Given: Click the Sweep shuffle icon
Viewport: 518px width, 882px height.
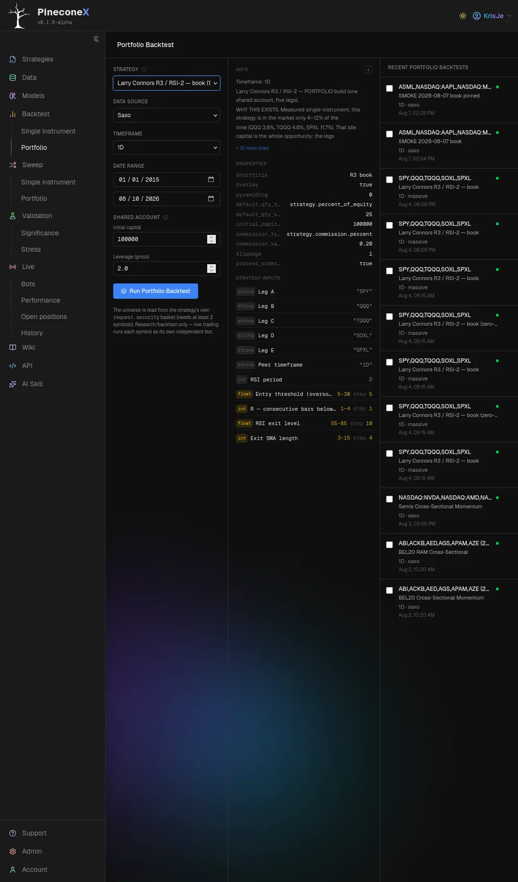Looking at the screenshot, I should pyautogui.click(x=13, y=165).
